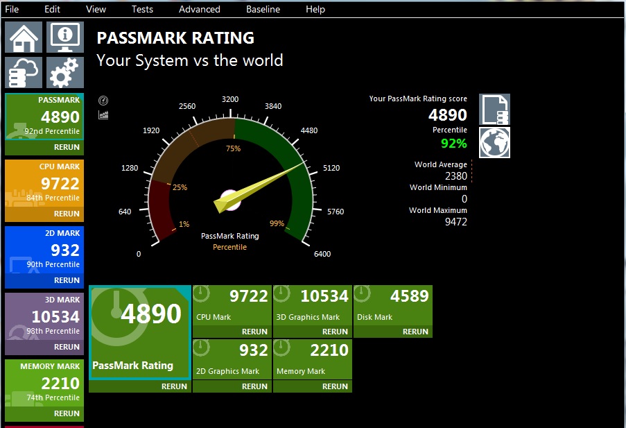This screenshot has width=626, height=428.
Task: Open the Baseline menu
Action: [x=263, y=9]
